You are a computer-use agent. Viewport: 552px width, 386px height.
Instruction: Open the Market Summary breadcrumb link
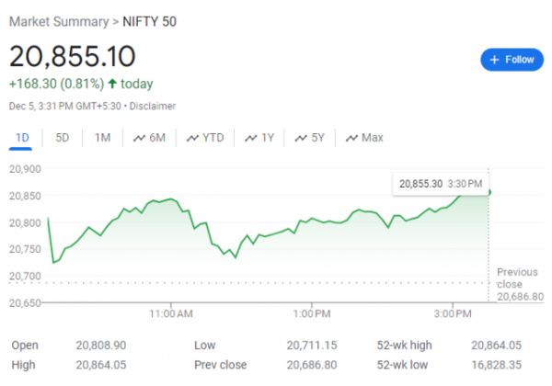click(53, 21)
